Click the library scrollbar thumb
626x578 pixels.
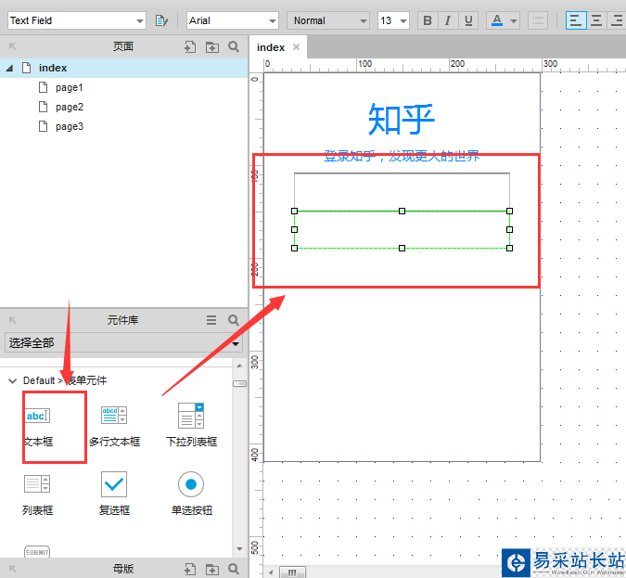239,383
